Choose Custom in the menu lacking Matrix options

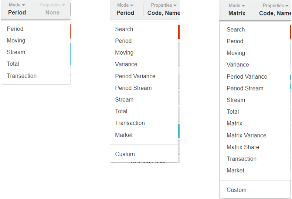pos(125,154)
